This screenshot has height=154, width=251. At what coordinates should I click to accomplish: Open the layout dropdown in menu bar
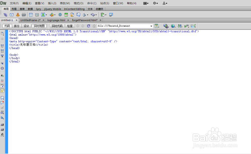[x=146, y=3]
